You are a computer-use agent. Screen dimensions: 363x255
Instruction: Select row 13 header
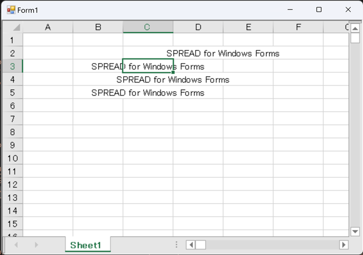point(13,198)
